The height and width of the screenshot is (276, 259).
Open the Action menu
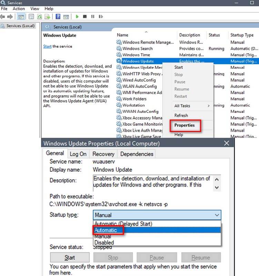click(19, 9)
